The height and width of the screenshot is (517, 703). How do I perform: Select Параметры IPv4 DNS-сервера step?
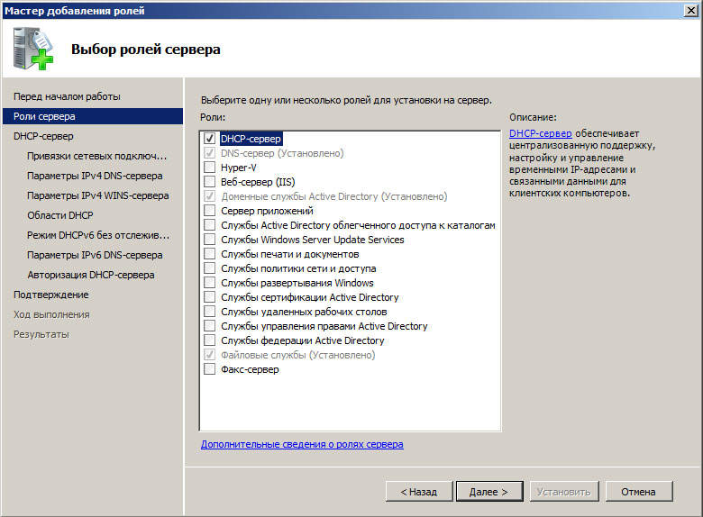point(95,176)
